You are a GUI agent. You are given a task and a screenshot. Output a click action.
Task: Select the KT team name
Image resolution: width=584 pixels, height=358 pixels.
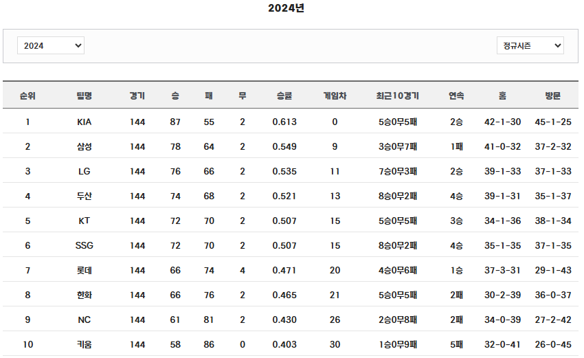point(85,221)
